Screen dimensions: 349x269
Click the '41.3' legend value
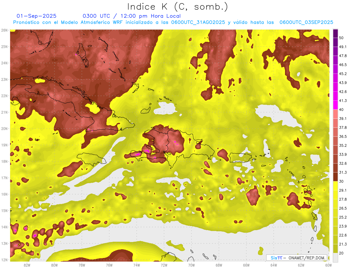[343, 101]
